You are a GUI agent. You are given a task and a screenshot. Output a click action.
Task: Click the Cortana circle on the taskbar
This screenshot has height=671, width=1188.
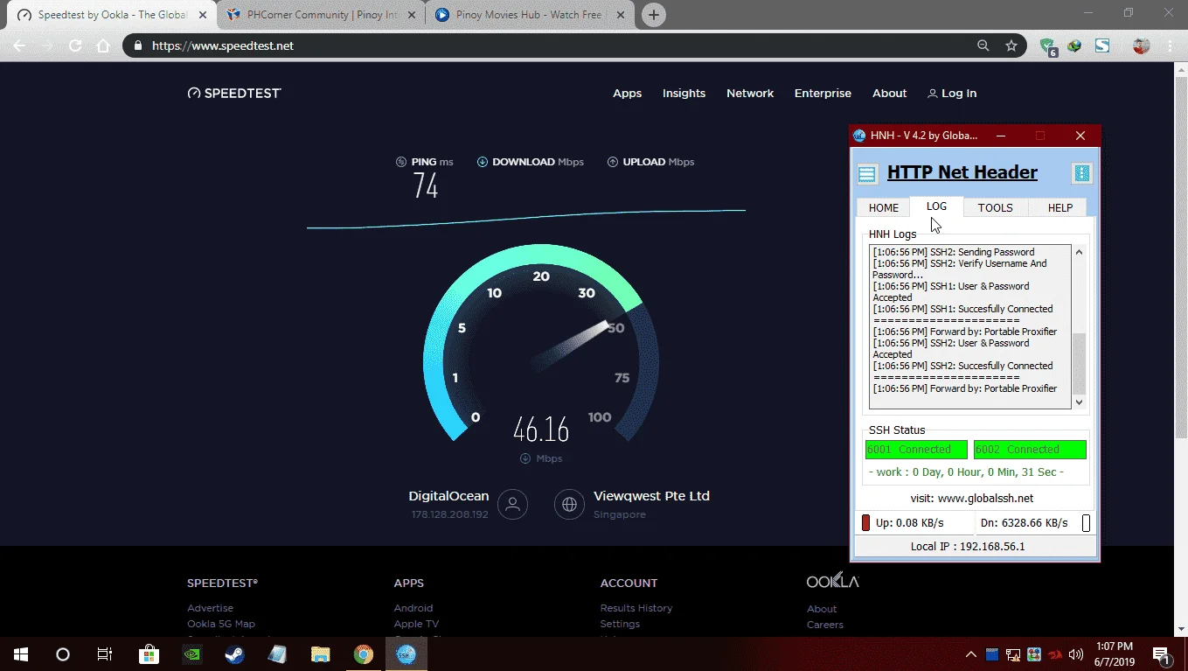pyautogui.click(x=63, y=654)
